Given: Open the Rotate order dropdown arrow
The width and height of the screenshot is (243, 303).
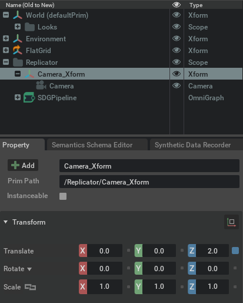Looking at the screenshot, I should (x=29, y=269).
